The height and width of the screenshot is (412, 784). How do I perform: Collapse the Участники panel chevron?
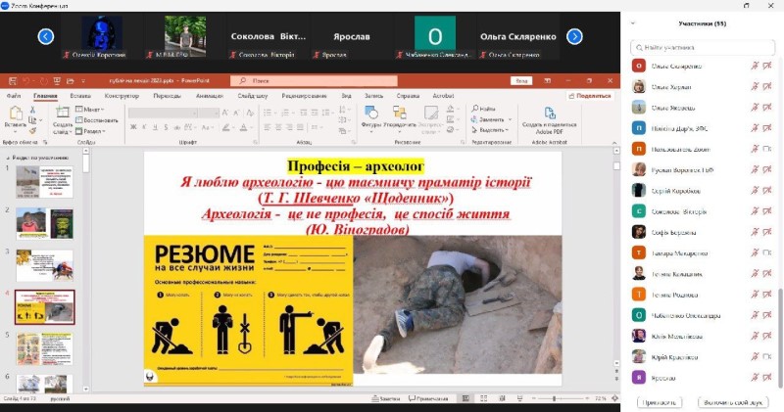[633, 23]
